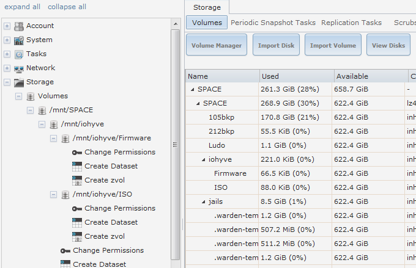Open the Replication Tasks tab
This screenshot has height=268, width=416.
click(x=351, y=23)
